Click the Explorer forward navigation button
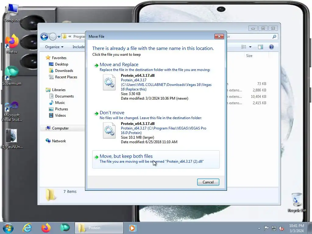Viewport: 312px width, 234px height. coord(53,37)
